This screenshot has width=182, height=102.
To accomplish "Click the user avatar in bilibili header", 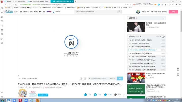I will tap(138, 12).
